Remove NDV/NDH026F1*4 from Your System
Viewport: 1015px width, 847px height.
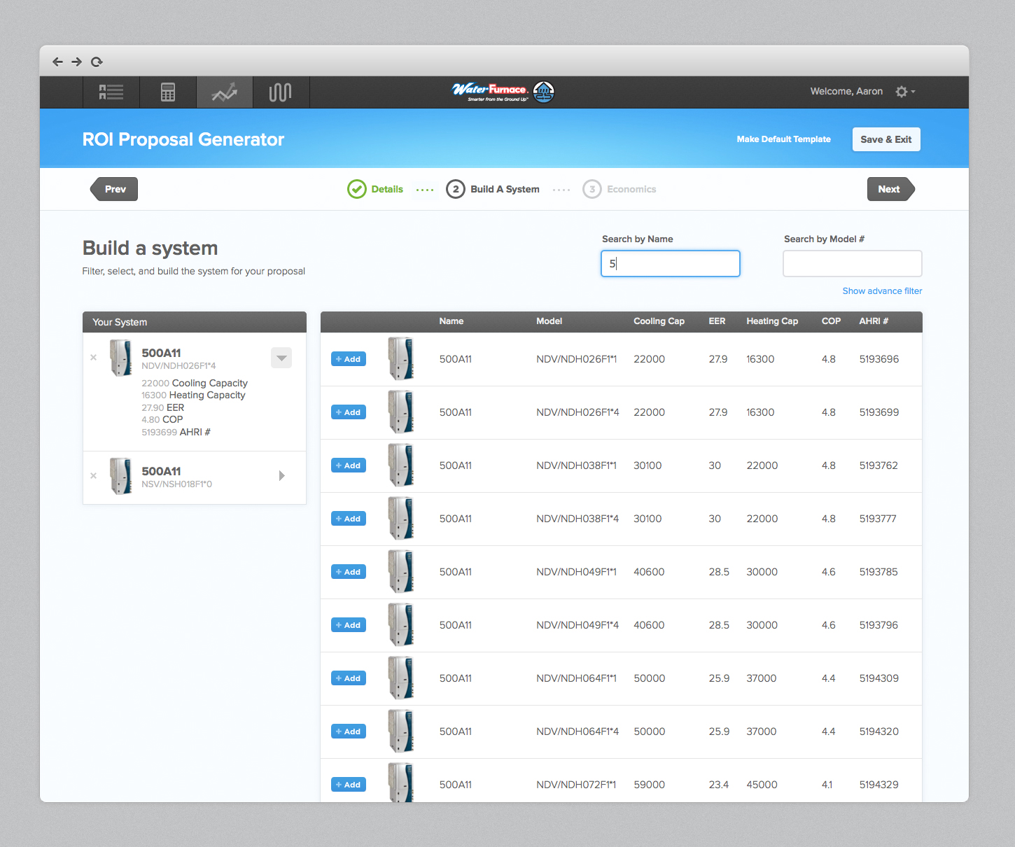(x=93, y=358)
